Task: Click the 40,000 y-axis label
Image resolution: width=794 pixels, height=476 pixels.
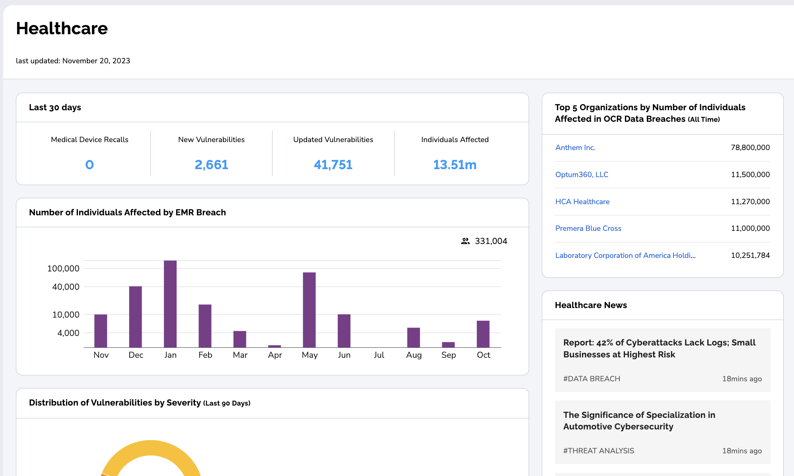Action: [66, 287]
